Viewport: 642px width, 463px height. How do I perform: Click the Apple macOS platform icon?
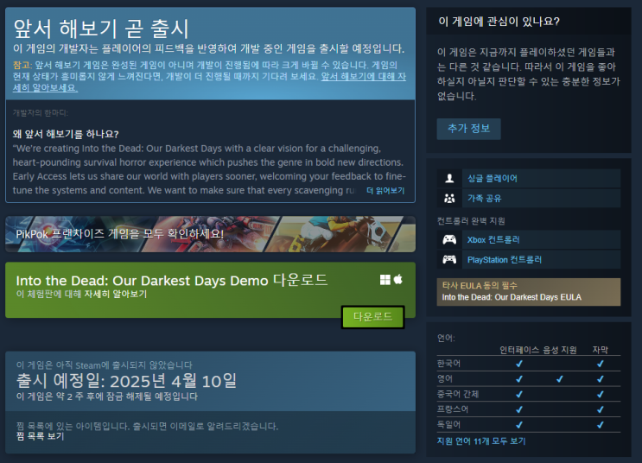[398, 279]
